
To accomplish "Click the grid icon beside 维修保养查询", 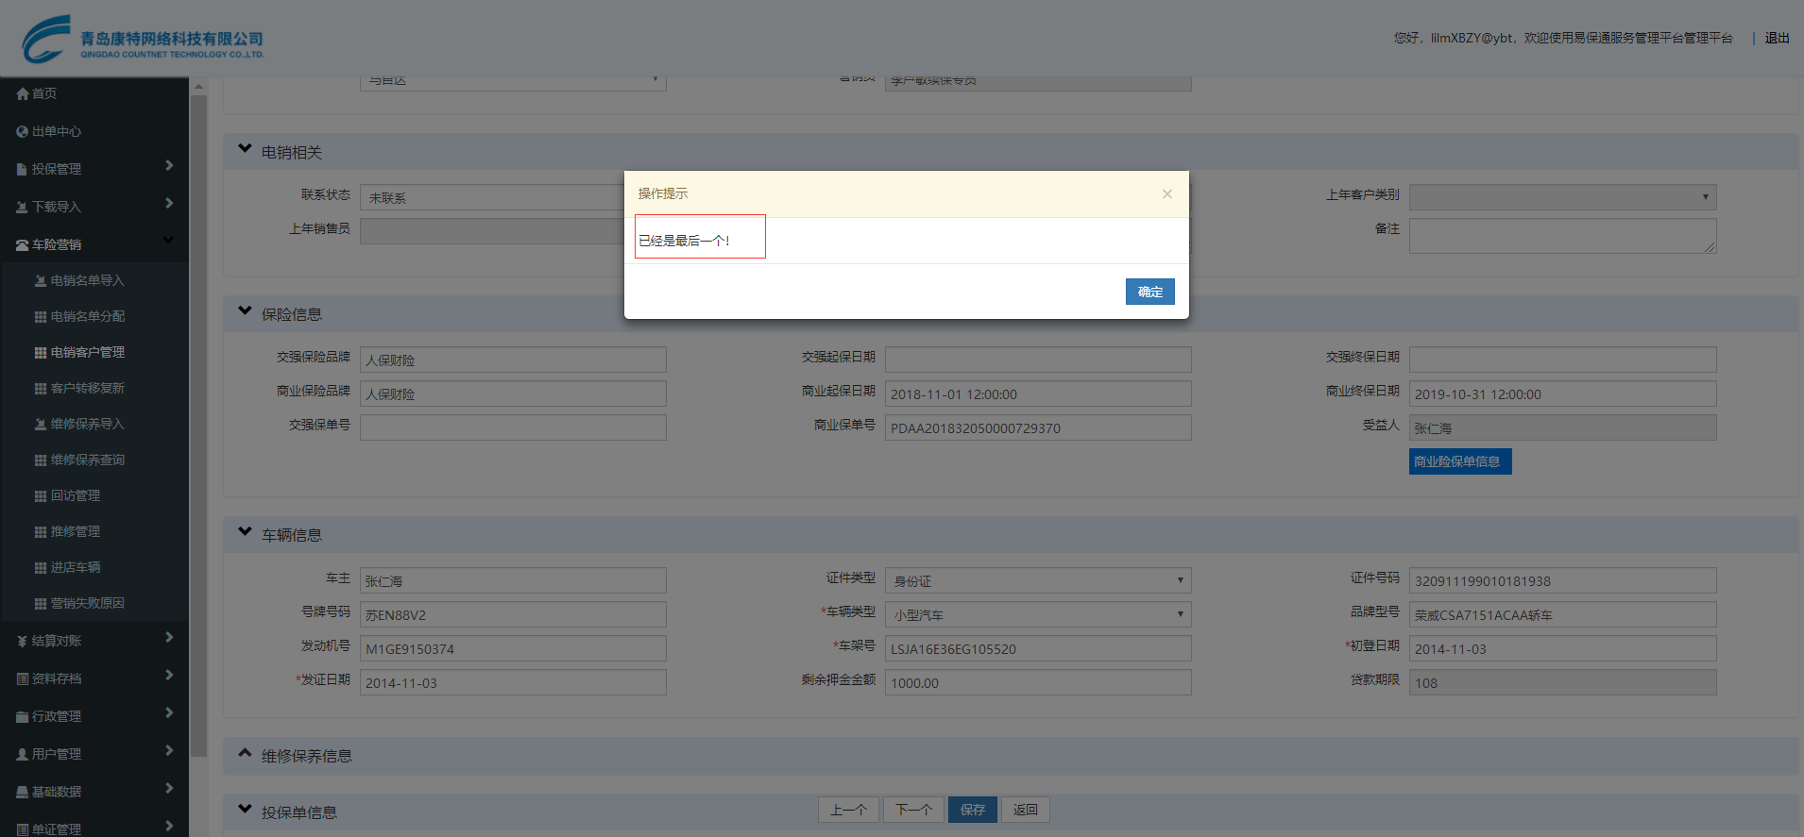I will click(x=41, y=460).
